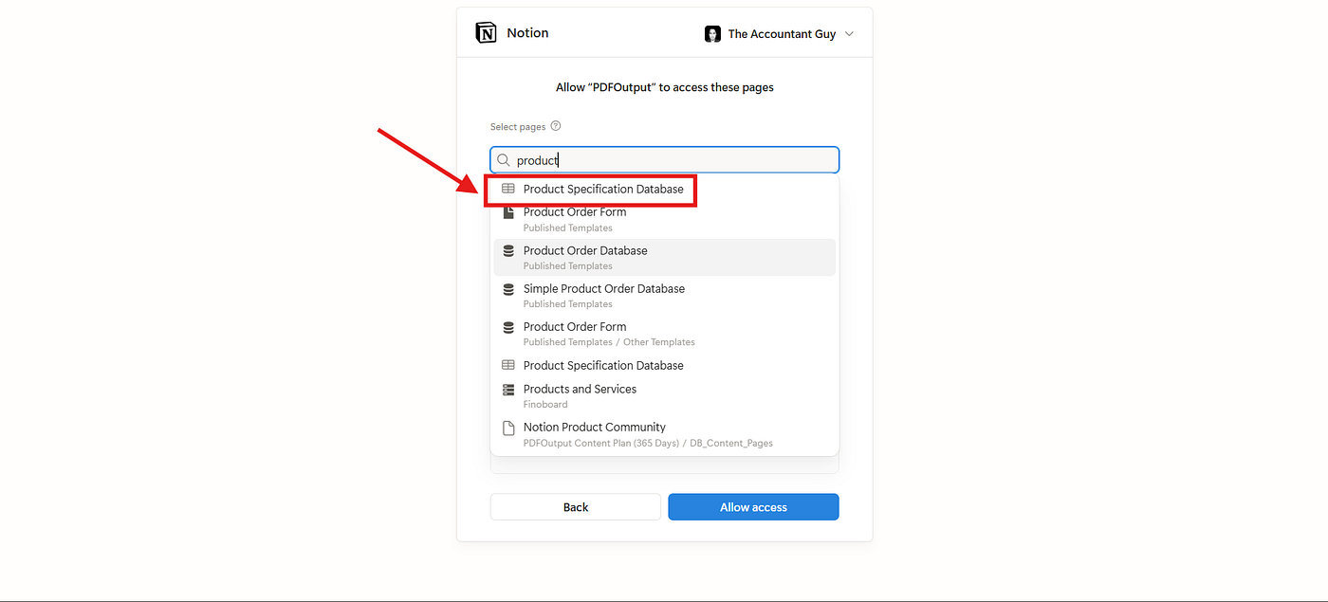Click the Notion wordmark text
The image size is (1328, 602).
point(527,33)
